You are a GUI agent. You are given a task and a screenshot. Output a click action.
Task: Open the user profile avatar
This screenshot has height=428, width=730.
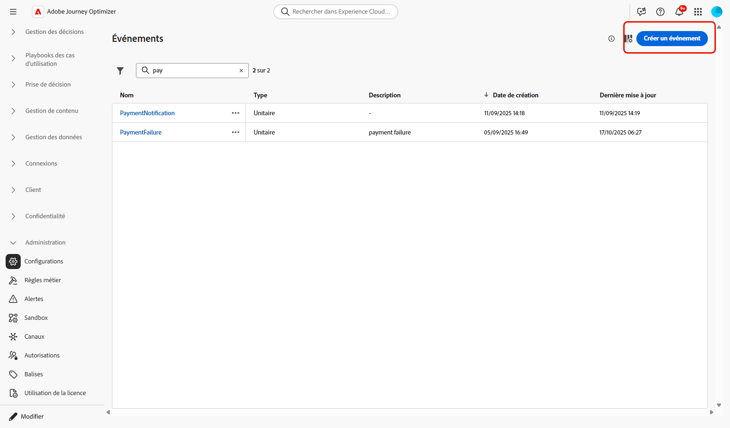coord(717,12)
